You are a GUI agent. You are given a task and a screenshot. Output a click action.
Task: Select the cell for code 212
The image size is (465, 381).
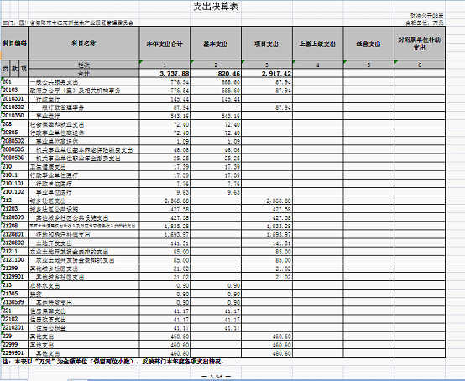click(x=14, y=200)
